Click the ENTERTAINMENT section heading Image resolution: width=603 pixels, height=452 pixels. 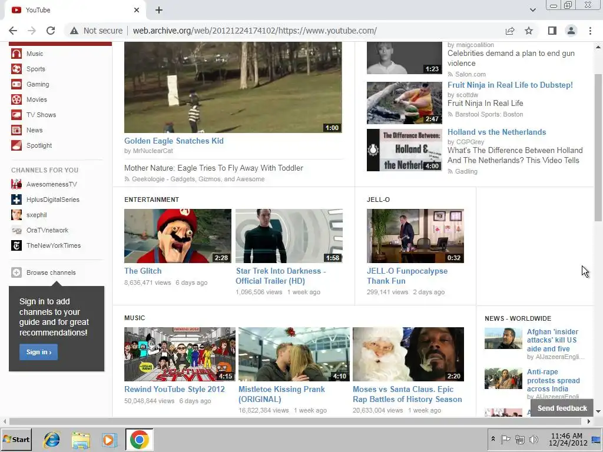click(151, 200)
